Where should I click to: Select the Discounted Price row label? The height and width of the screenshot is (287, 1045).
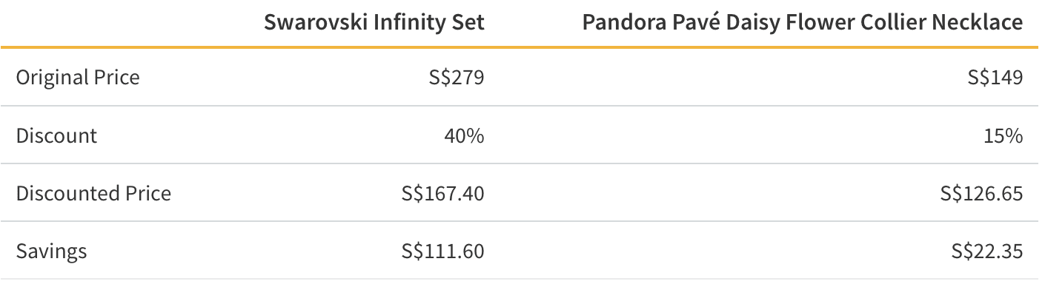(93, 194)
